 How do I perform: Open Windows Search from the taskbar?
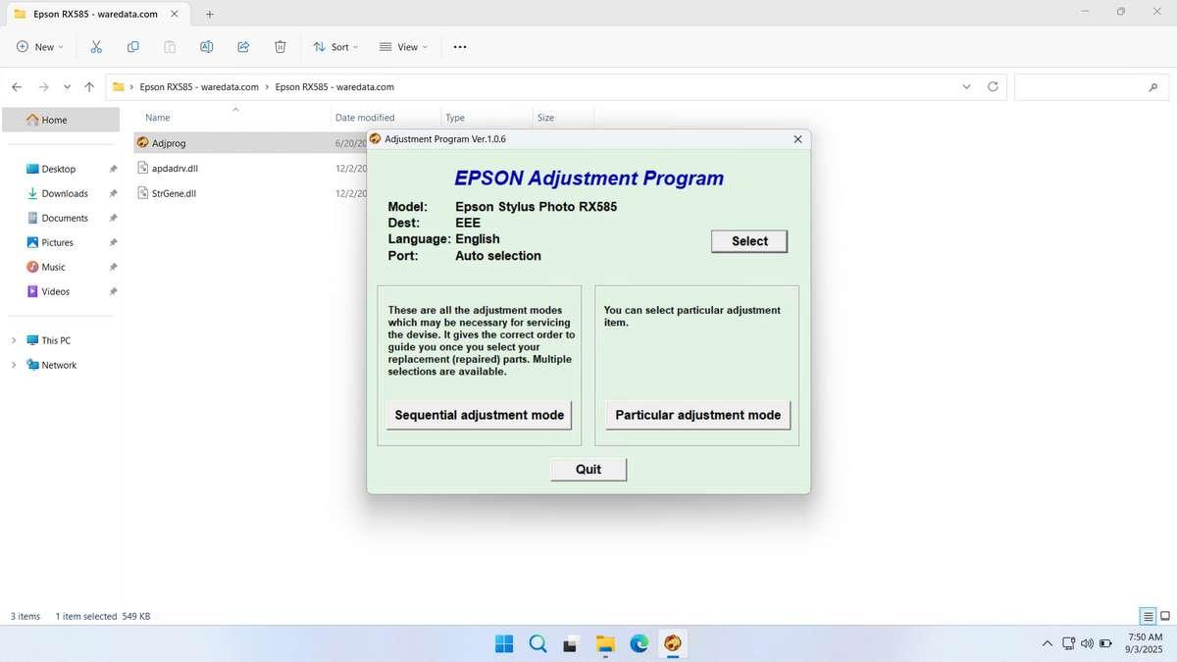coord(538,643)
